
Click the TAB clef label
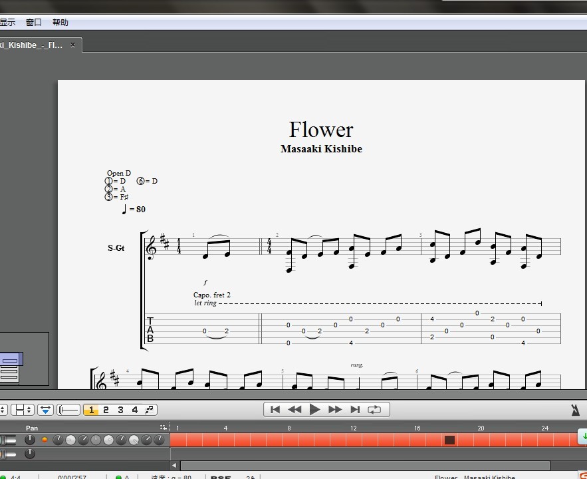coord(150,329)
